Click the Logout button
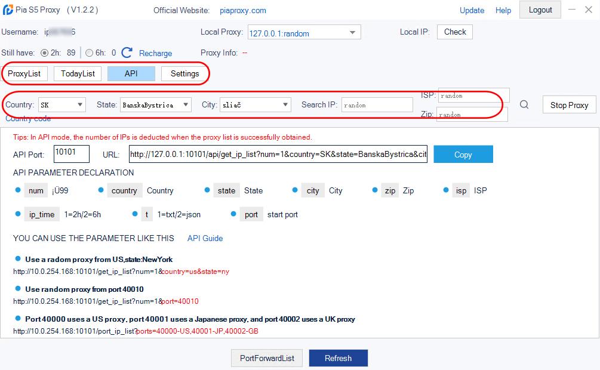600x370 pixels. click(x=540, y=10)
